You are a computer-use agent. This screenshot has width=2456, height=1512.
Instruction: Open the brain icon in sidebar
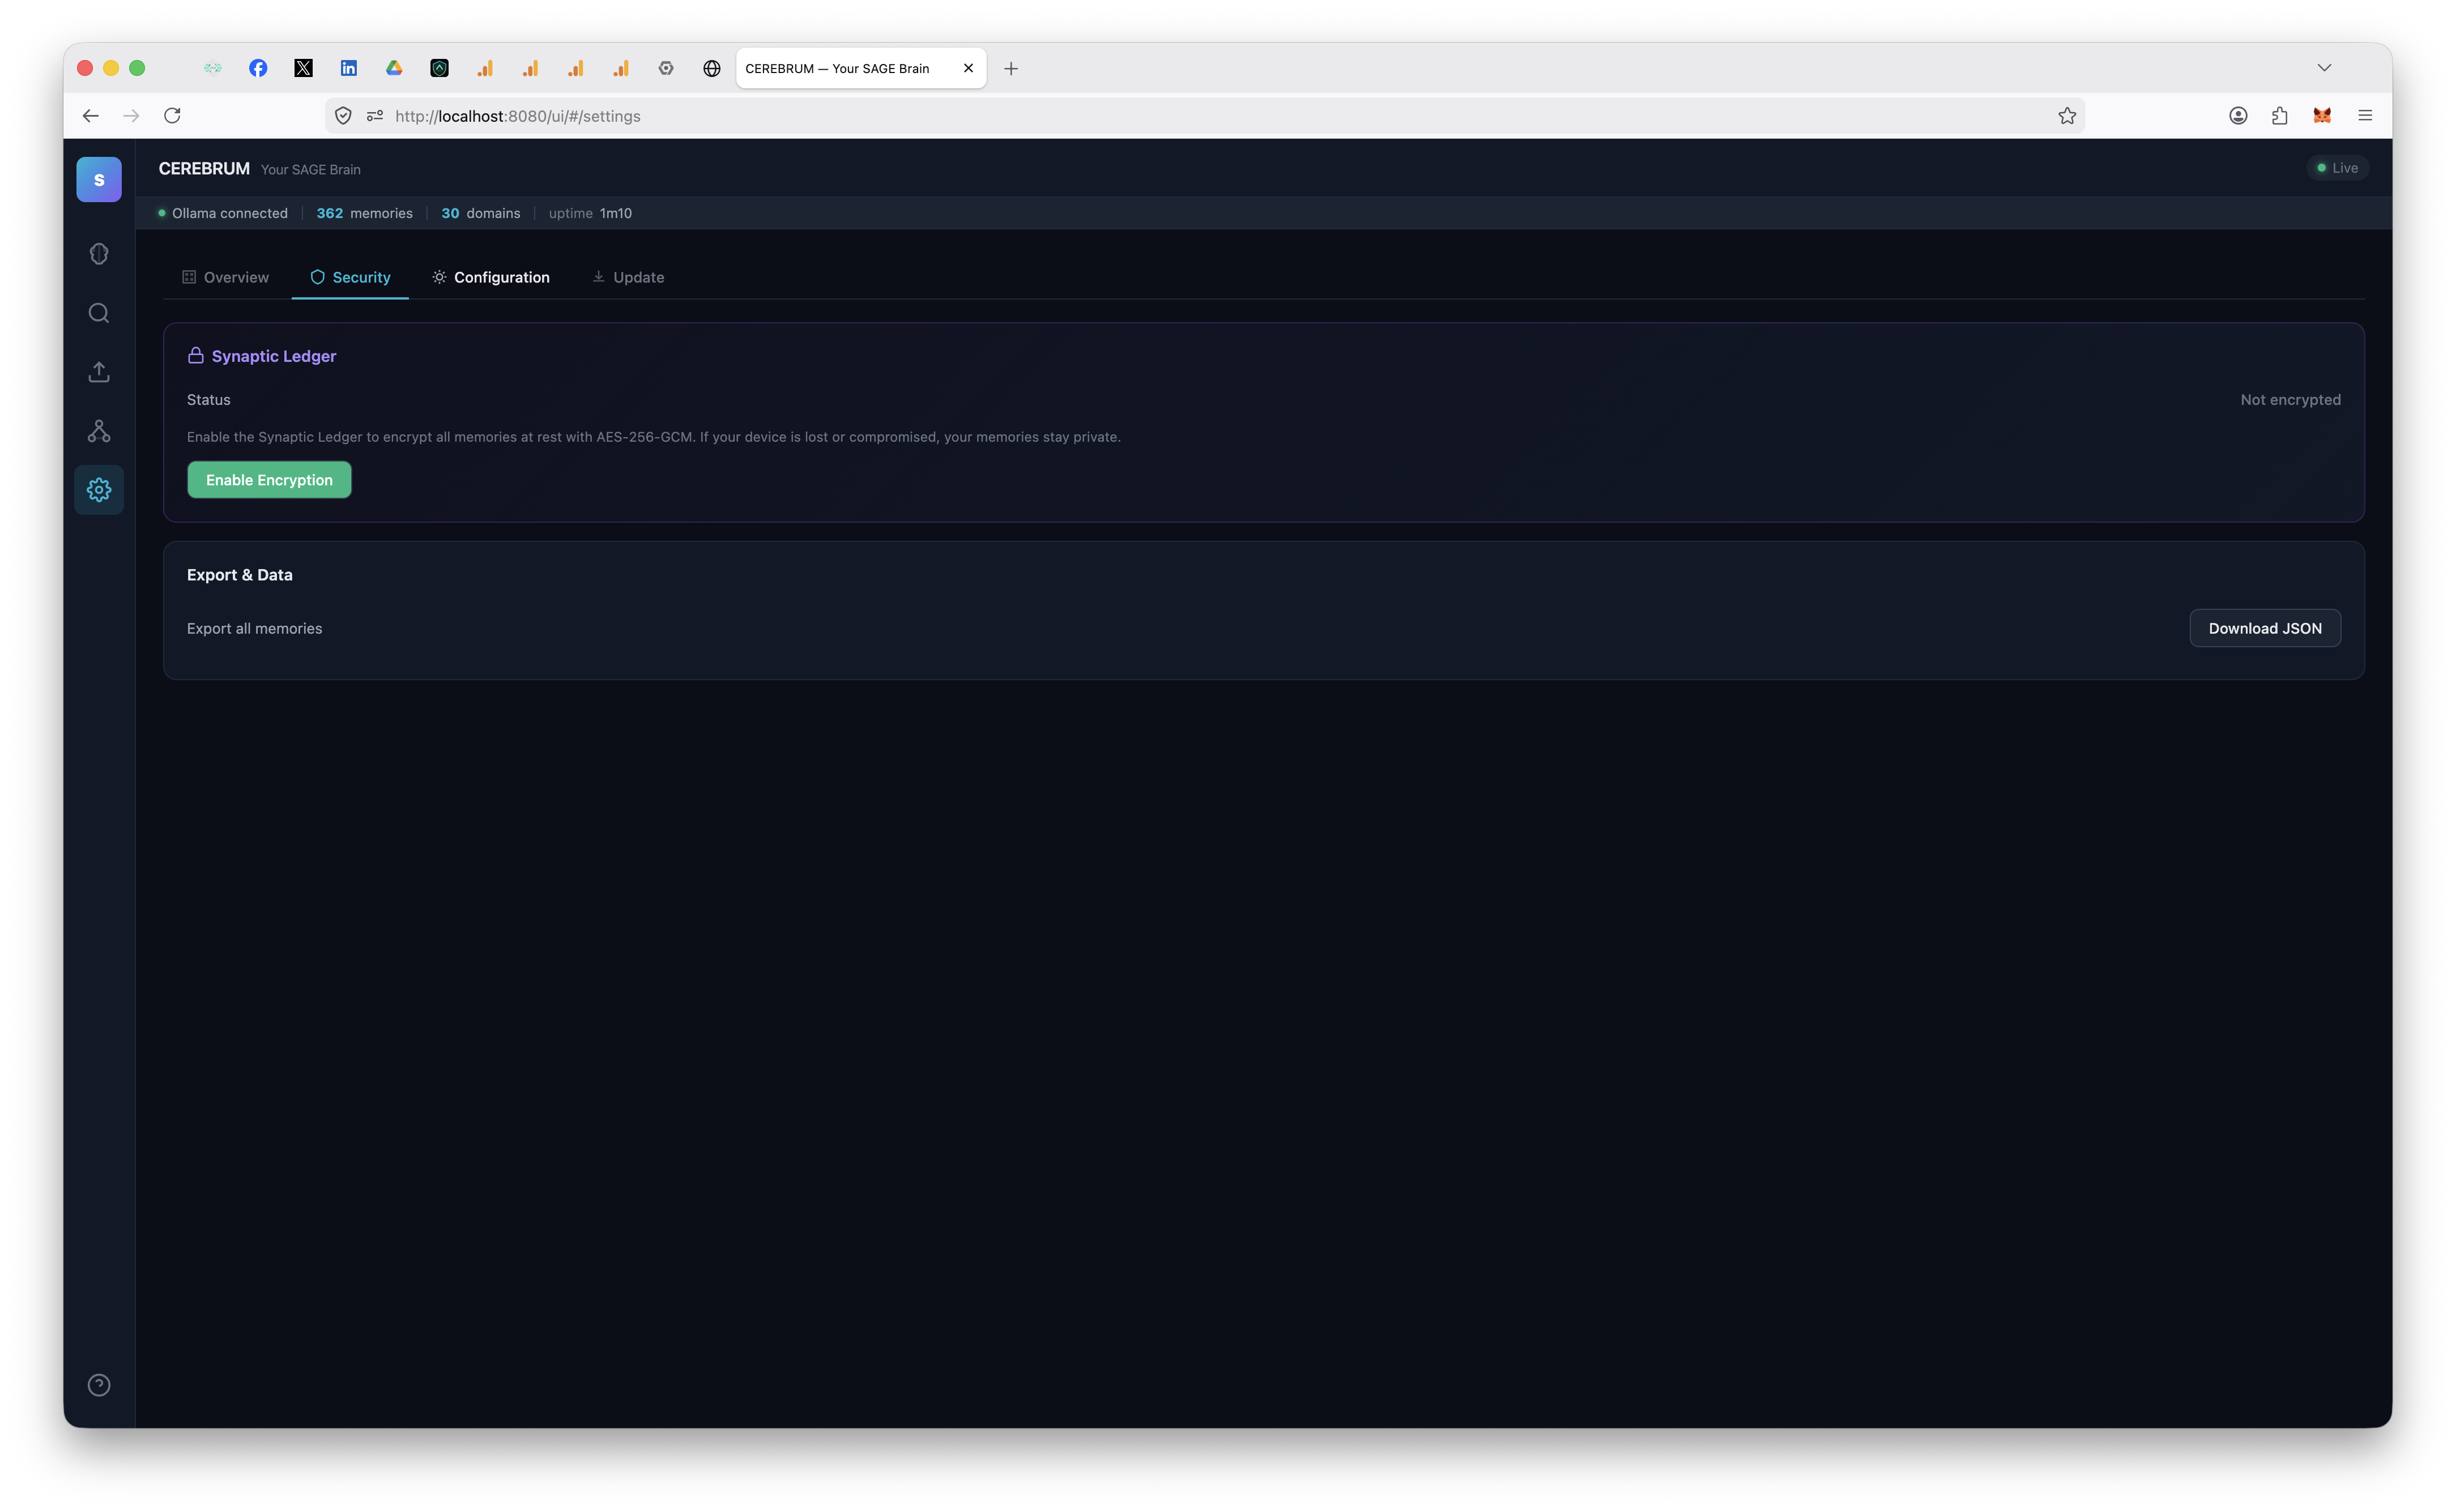[x=99, y=254]
